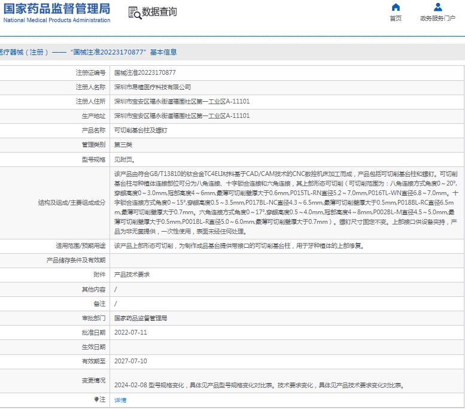
Task: Click management category value 第三类
Action: pos(123,145)
